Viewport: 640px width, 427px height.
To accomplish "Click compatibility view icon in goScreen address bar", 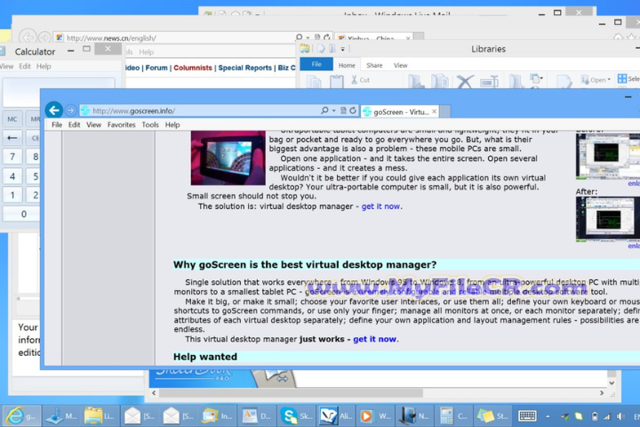I will 344,110.
